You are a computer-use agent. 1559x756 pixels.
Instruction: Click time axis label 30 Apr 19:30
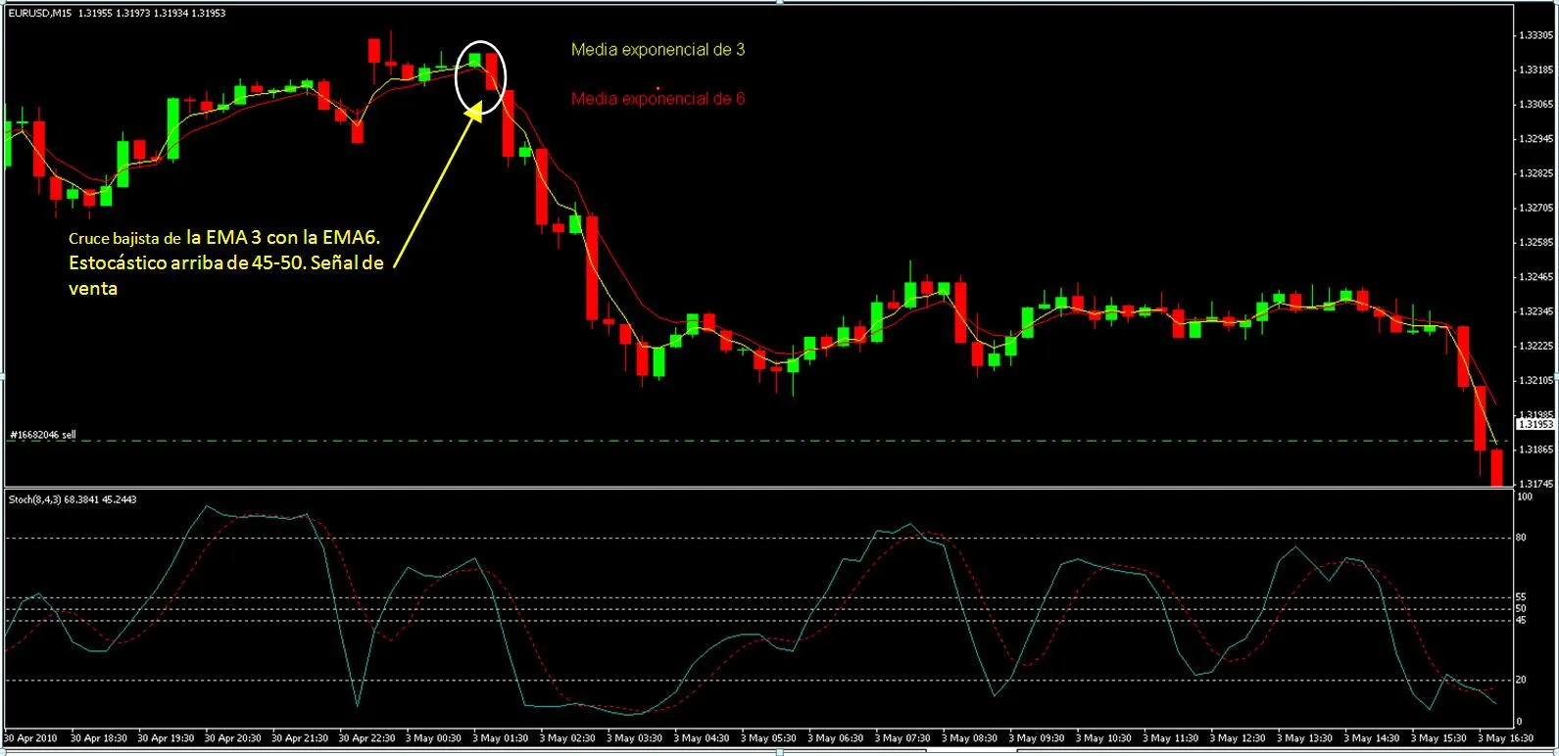(166, 738)
